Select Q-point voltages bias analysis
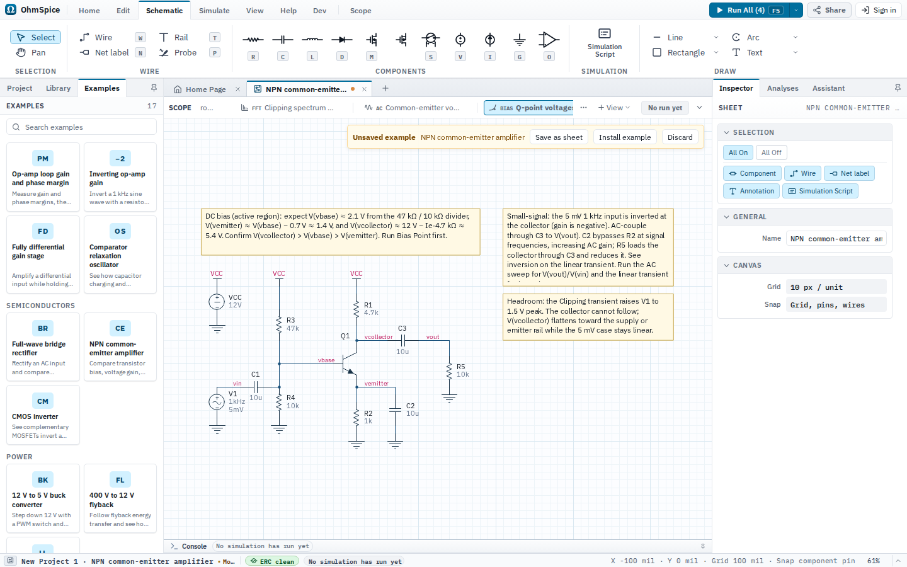Screen dimensions: 907x567 coord(529,108)
